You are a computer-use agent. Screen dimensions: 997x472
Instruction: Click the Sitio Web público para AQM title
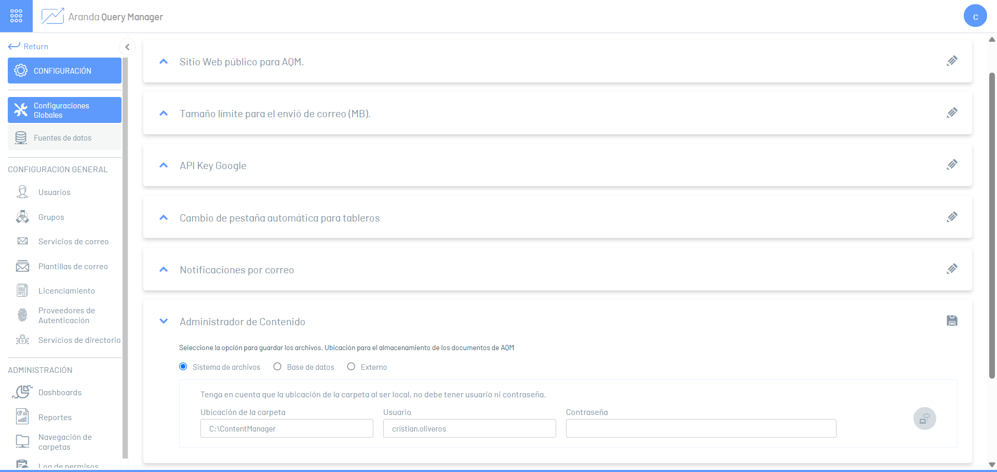[241, 62]
